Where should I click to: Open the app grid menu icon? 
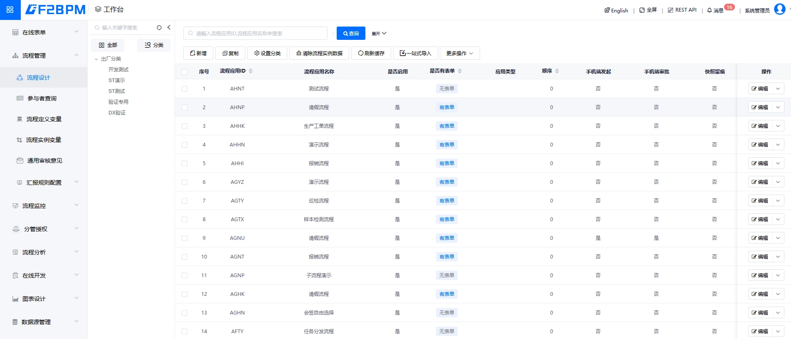pyautogui.click(x=10, y=10)
